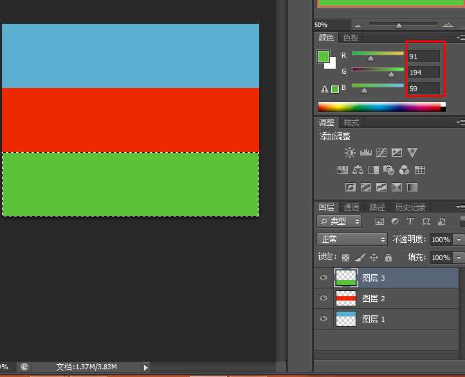Add a Color Balance adjustment

[x=358, y=170]
